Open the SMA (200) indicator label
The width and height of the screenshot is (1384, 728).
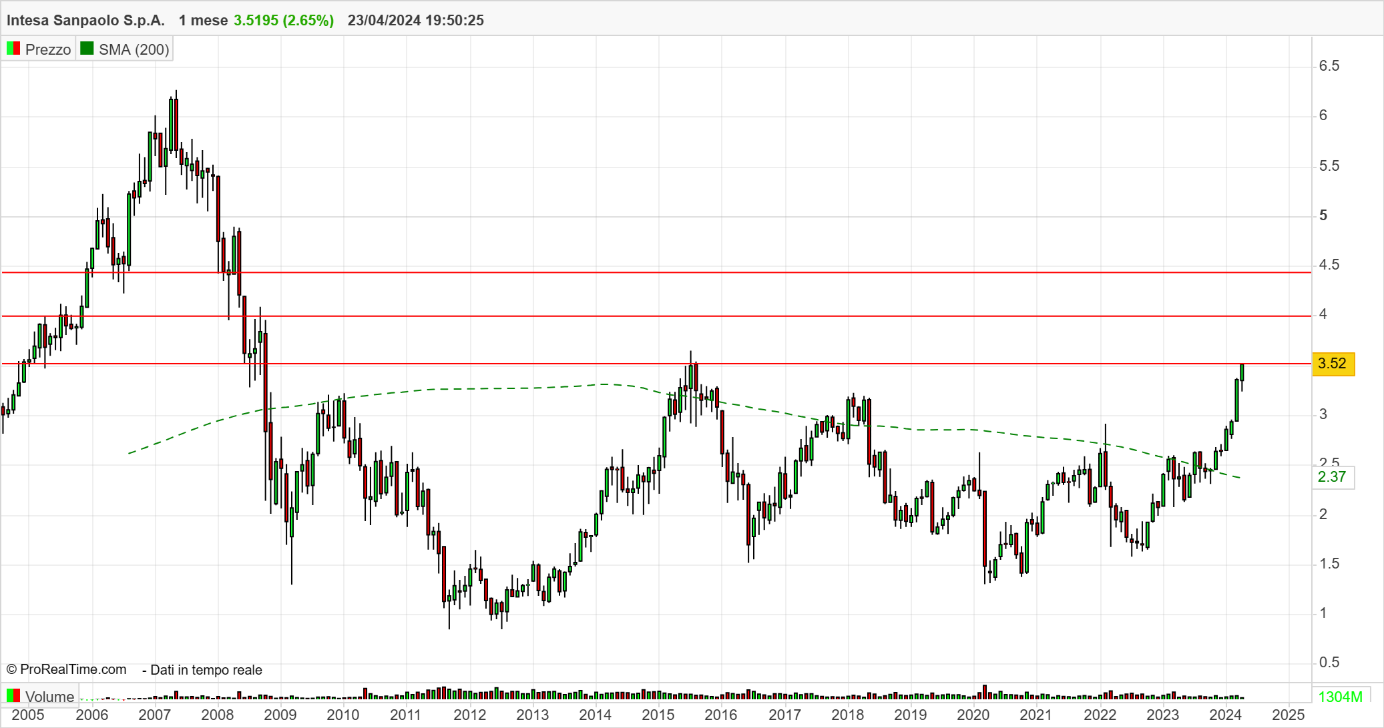(134, 49)
